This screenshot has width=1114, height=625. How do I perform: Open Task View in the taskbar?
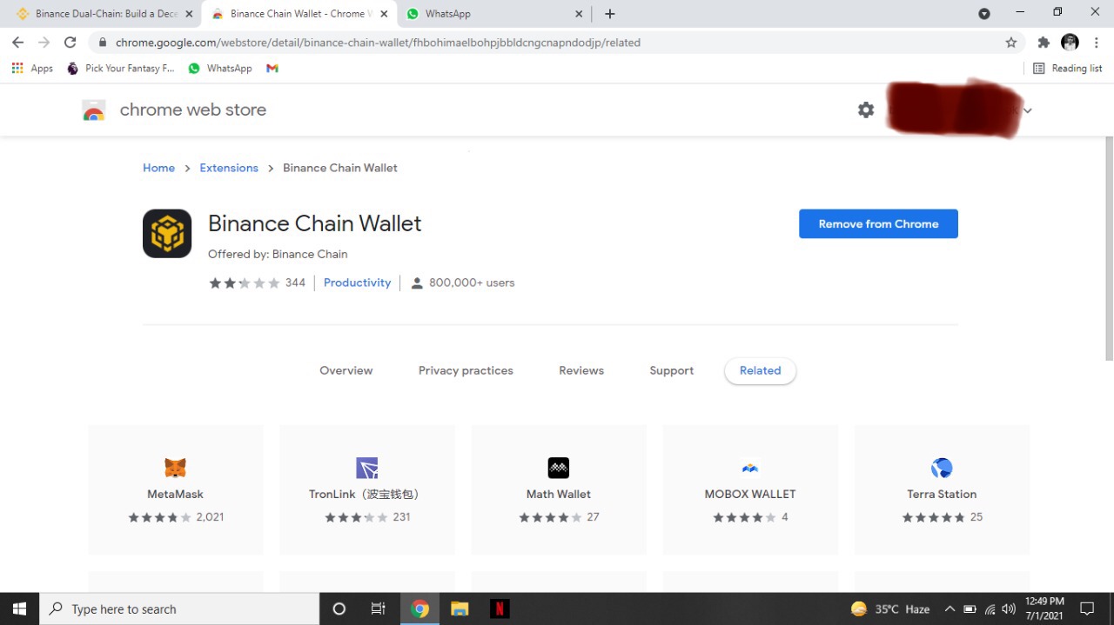click(x=378, y=608)
